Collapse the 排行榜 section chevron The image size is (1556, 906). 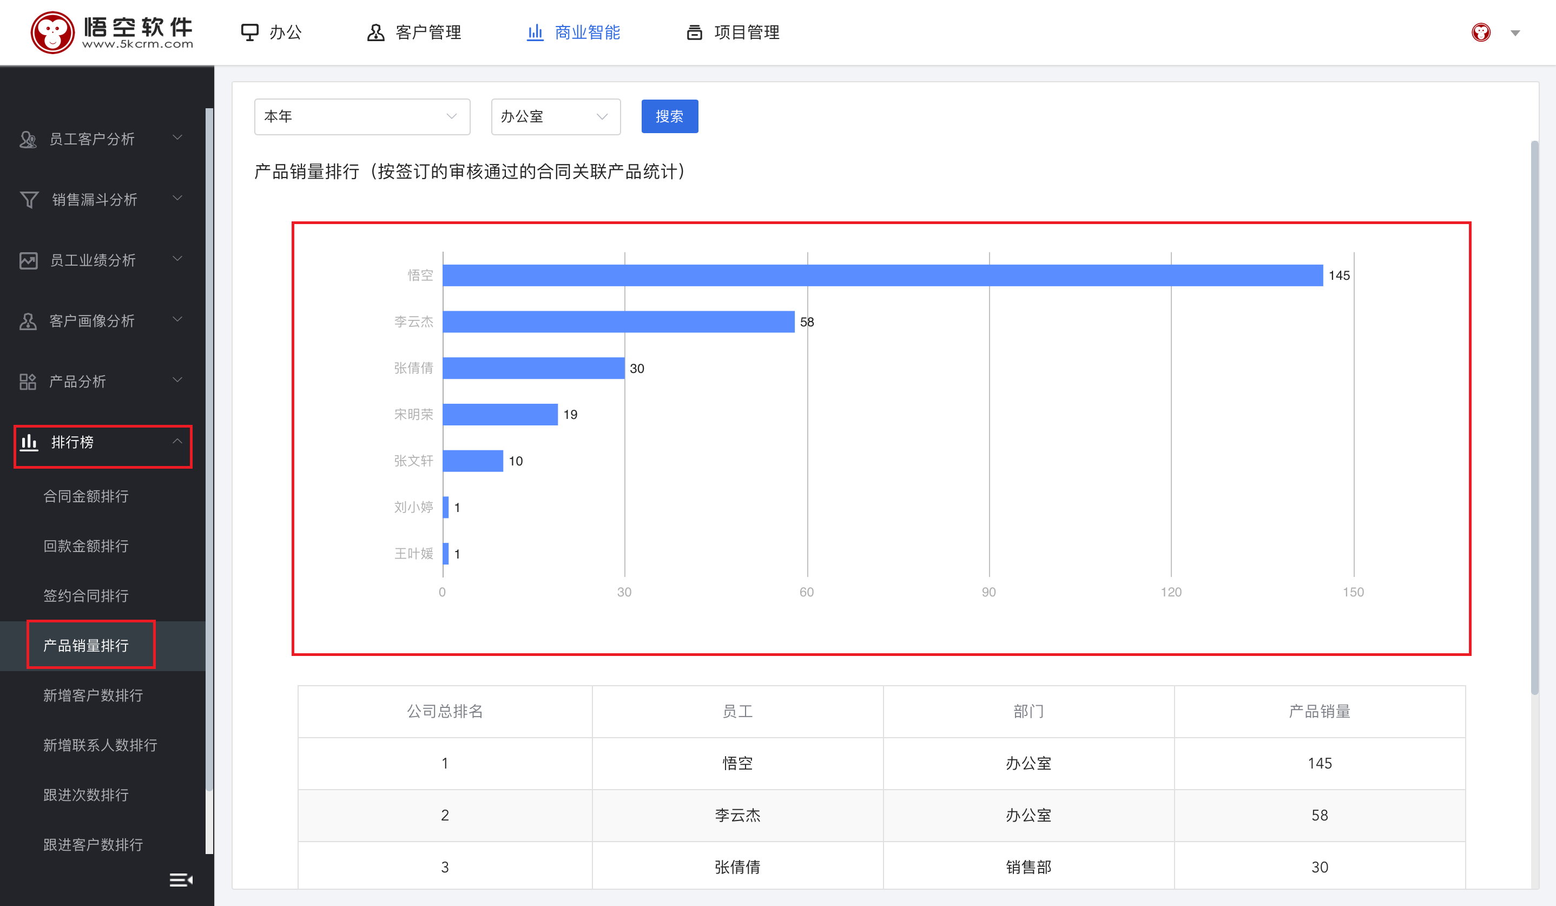coord(177,441)
